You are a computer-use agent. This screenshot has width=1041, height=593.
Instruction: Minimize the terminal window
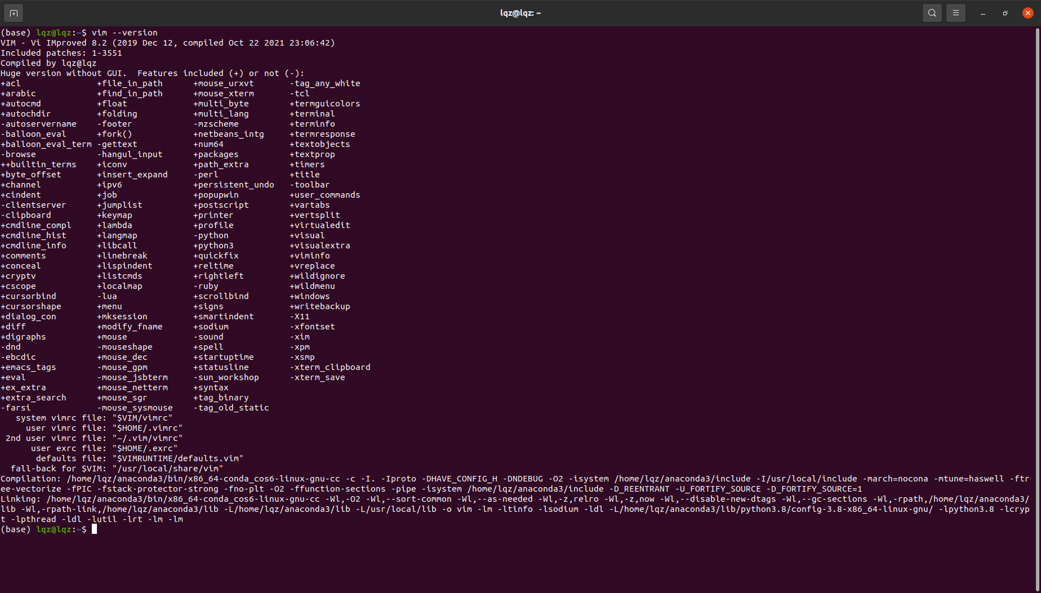point(982,13)
